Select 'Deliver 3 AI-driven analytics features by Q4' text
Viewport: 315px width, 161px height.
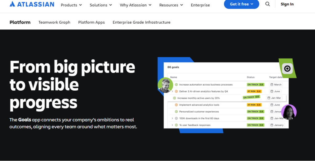pos(204,91)
